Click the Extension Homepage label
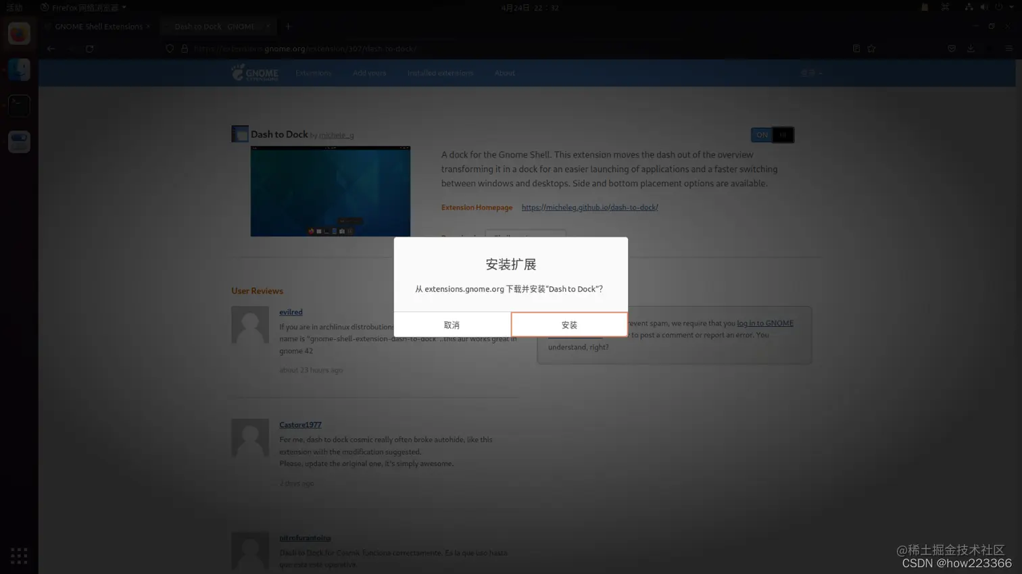Viewport: 1022px width, 574px height. pos(477,207)
